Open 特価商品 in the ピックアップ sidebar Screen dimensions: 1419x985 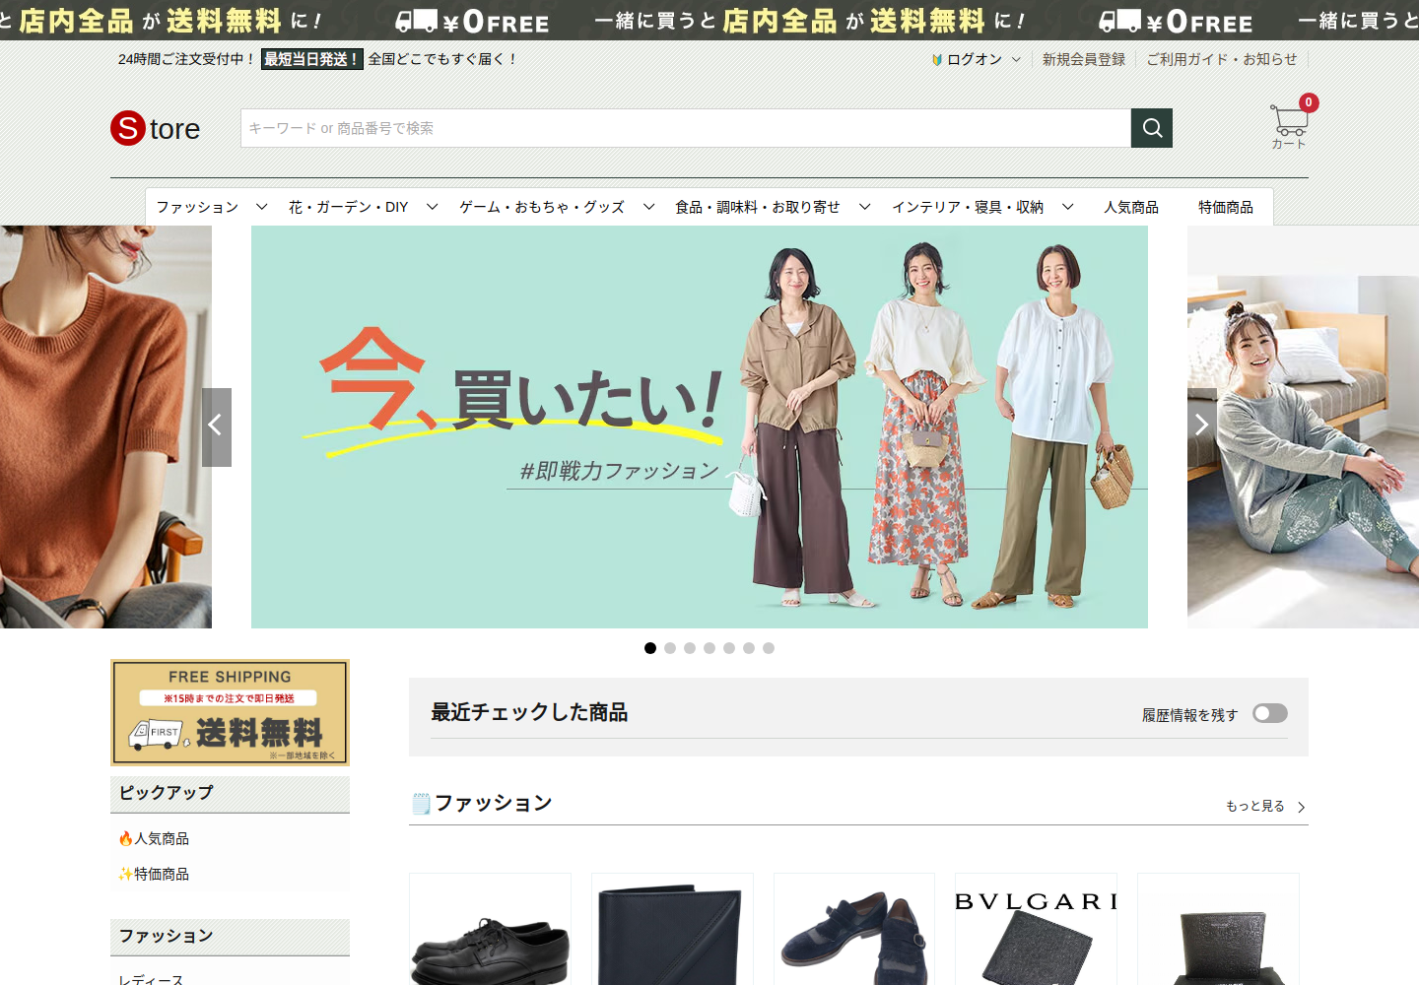point(162,875)
